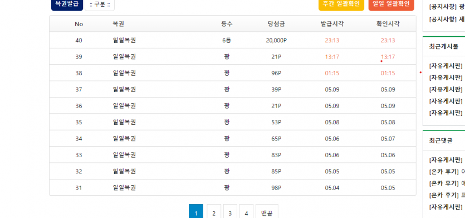Viewport: 465px width, 218px height.
Task: Click the No column header
Action: point(79,24)
